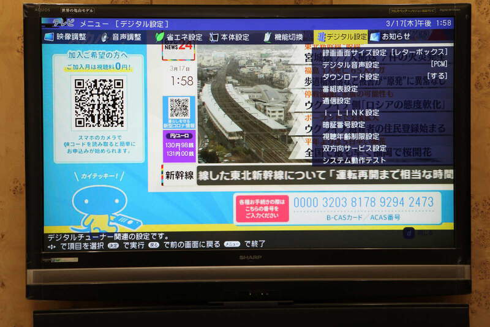Click the 決定 button hint icon
The image size is (490, 327).
point(113,246)
